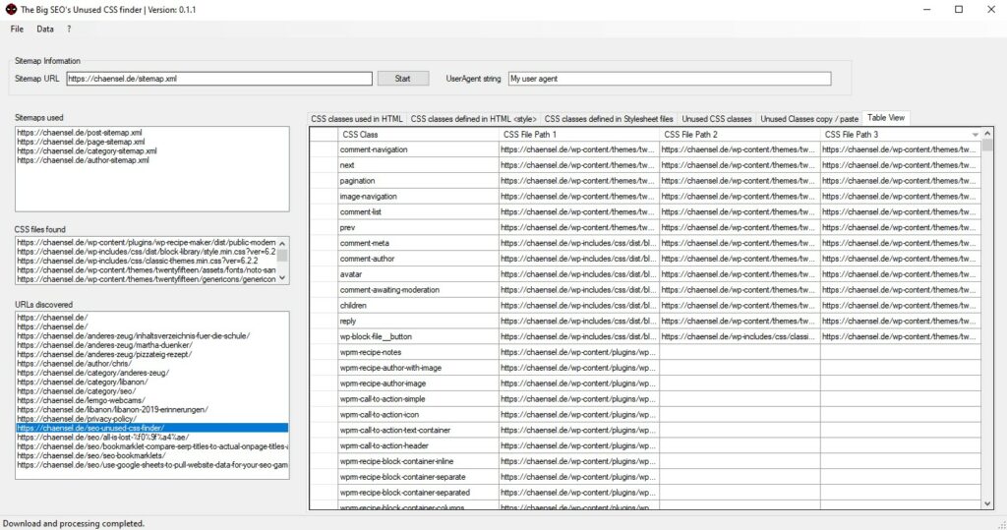The height and width of the screenshot is (530, 1007).
Task: Click comment-awaiting-moderation class cell
Action: pyautogui.click(x=418, y=290)
